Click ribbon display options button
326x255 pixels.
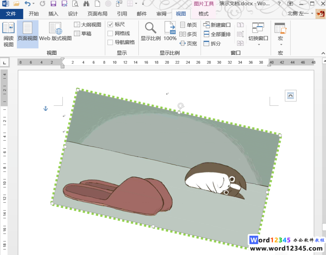290,3
